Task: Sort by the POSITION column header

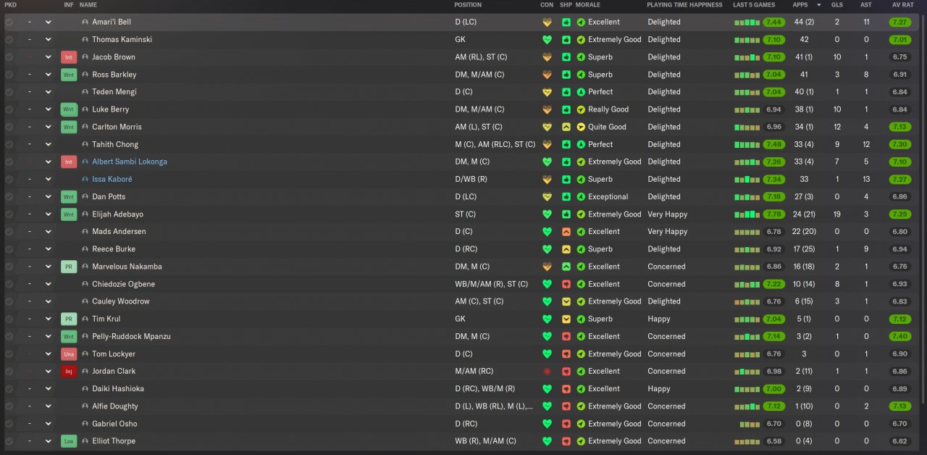Action: coord(468,5)
